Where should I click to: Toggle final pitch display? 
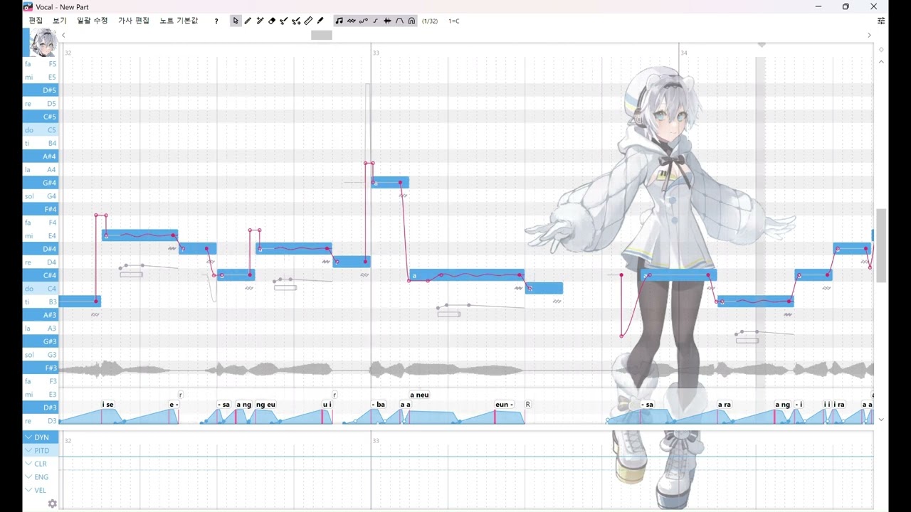point(375,21)
